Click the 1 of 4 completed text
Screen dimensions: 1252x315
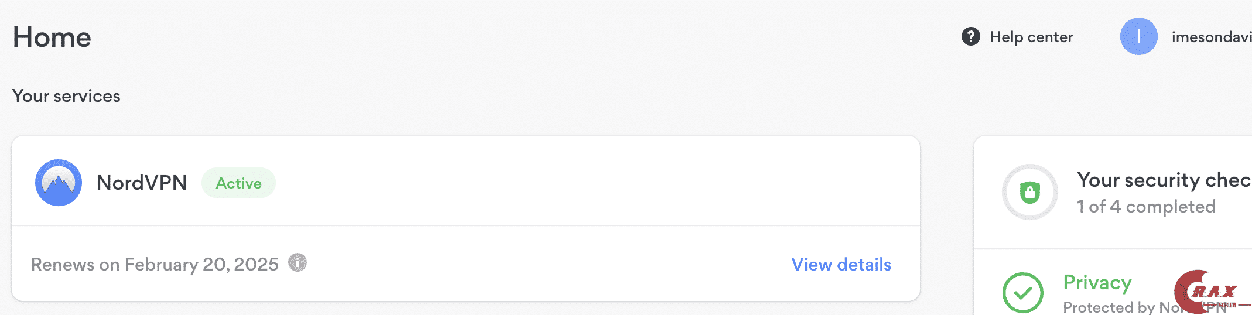click(x=1145, y=207)
